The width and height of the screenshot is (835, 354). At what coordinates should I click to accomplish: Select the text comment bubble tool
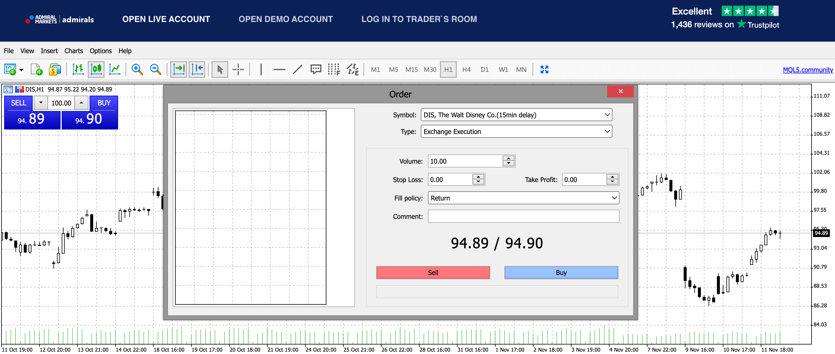click(x=316, y=69)
